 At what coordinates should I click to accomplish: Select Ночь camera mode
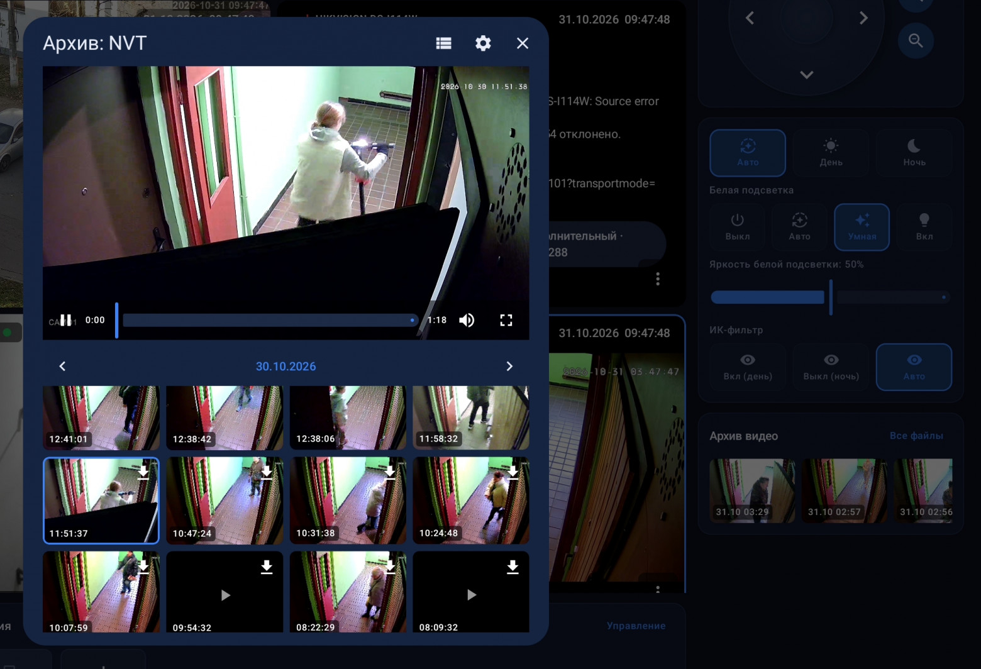pos(914,153)
